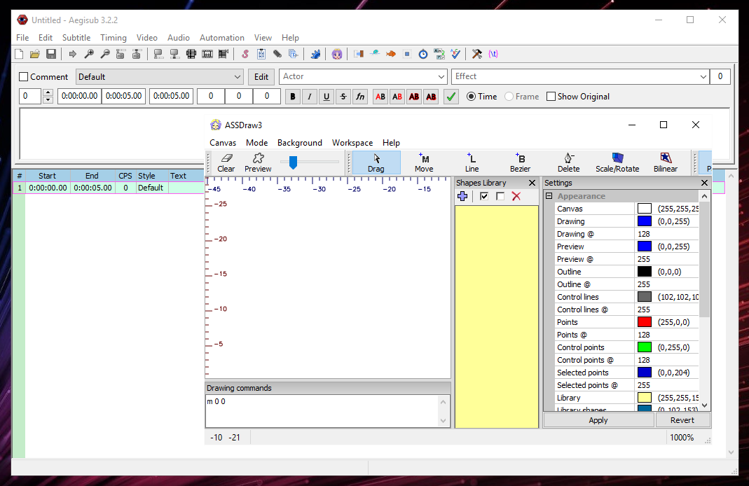
Task: Open the ASSDraw3 Canvas menu
Action: tap(223, 143)
